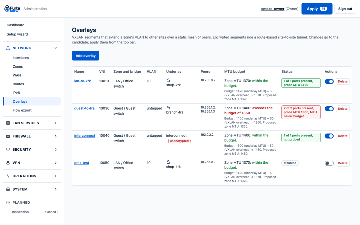Expand the Security chevron
The image size is (360, 225).
(x=56, y=149)
